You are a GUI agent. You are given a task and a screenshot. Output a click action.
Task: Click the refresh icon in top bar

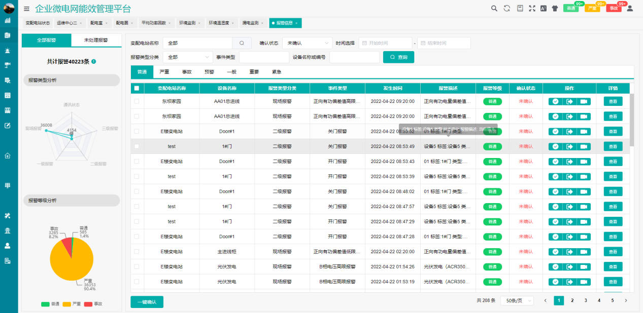click(506, 8)
